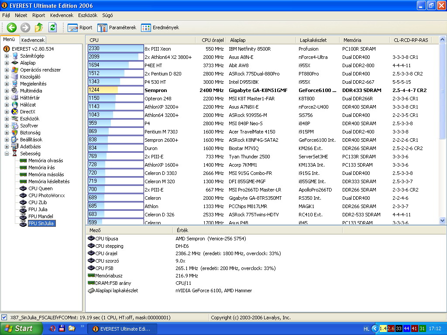447x335 pixels.
Task: Refresh the benchmark with the green refresh icon
Action: click(52, 27)
